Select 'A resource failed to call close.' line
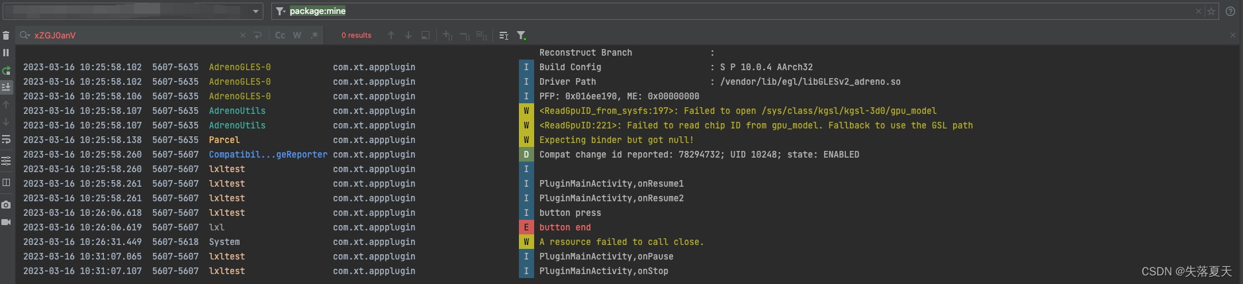Screen dimensions: 1243x284 coord(621,242)
